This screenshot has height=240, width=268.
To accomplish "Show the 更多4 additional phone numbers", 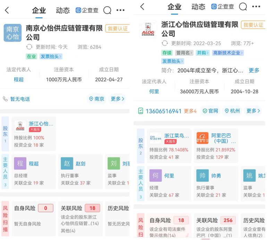I will point(190,111).
